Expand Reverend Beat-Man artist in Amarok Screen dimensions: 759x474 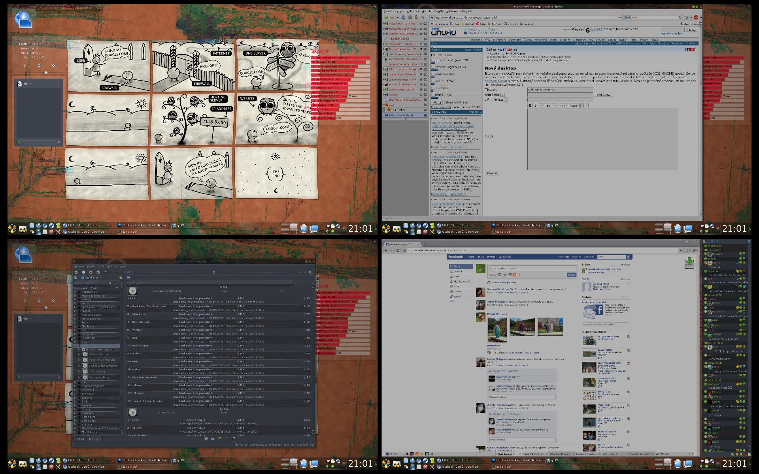click(x=75, y=295)
